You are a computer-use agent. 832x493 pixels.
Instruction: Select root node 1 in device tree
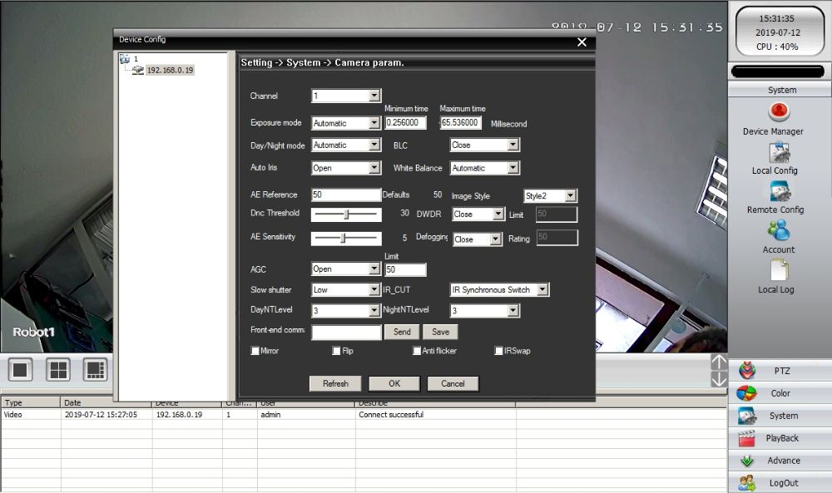(x=136, y=59)
